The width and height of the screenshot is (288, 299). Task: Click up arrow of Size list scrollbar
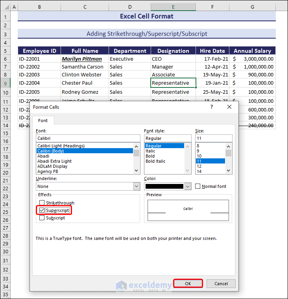(x=228, y=147)
